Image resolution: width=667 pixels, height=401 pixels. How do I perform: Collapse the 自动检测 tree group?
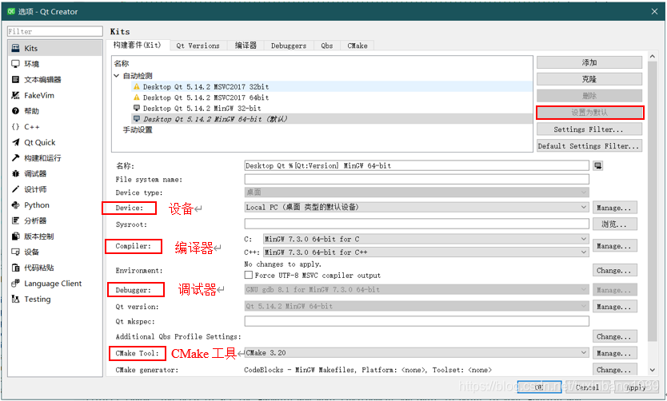(117, 76)
